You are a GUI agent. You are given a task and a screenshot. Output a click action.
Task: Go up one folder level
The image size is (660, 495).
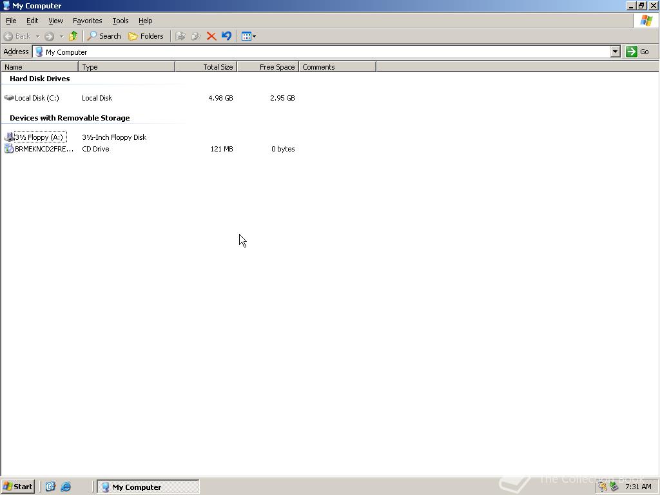tap(73, 36)
